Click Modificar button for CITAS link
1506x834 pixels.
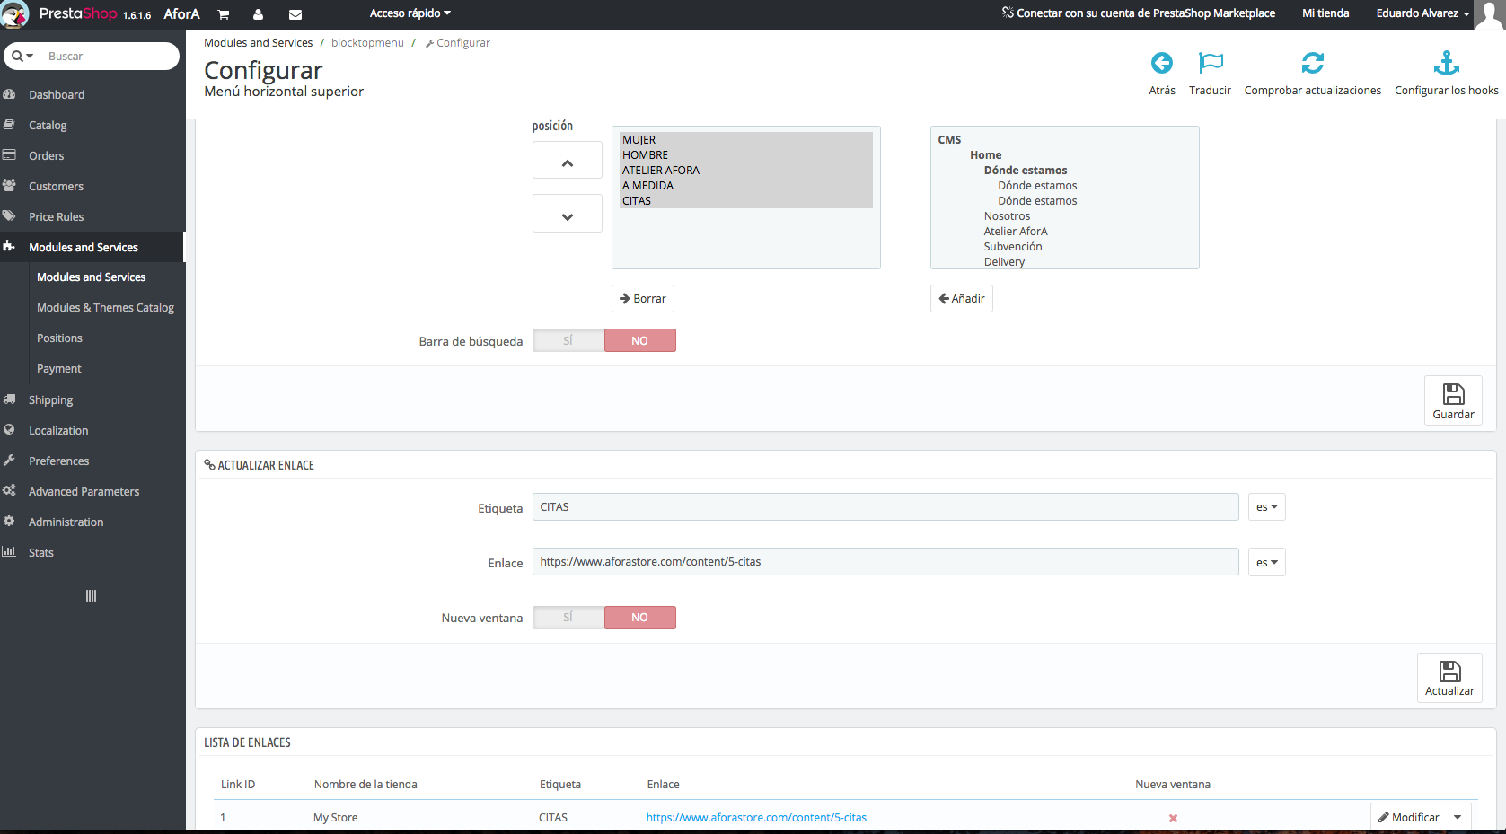1408,817
